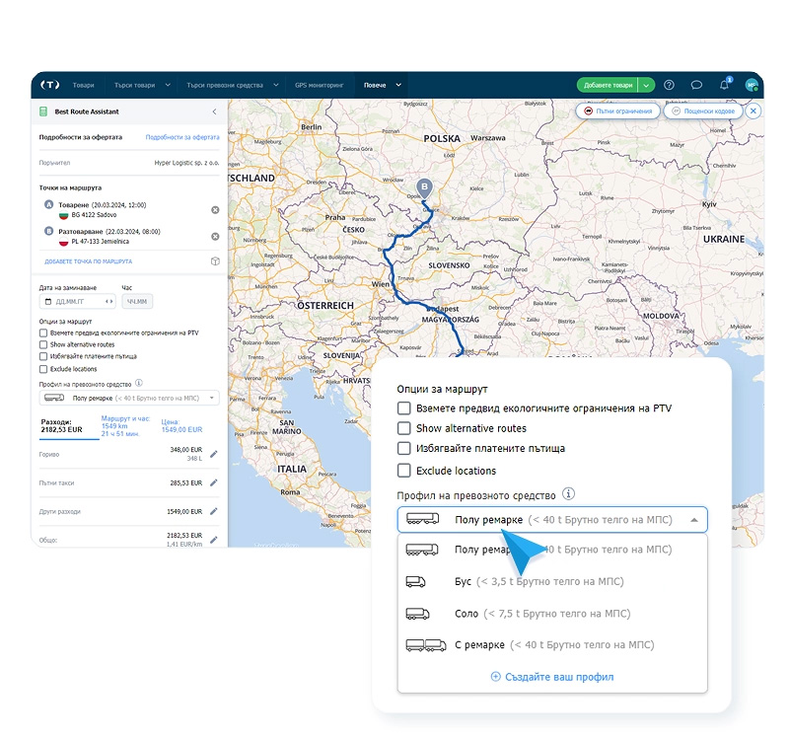Edit the Пътни такси cost with the pencil
789x740 pixels.
(214, 482)
